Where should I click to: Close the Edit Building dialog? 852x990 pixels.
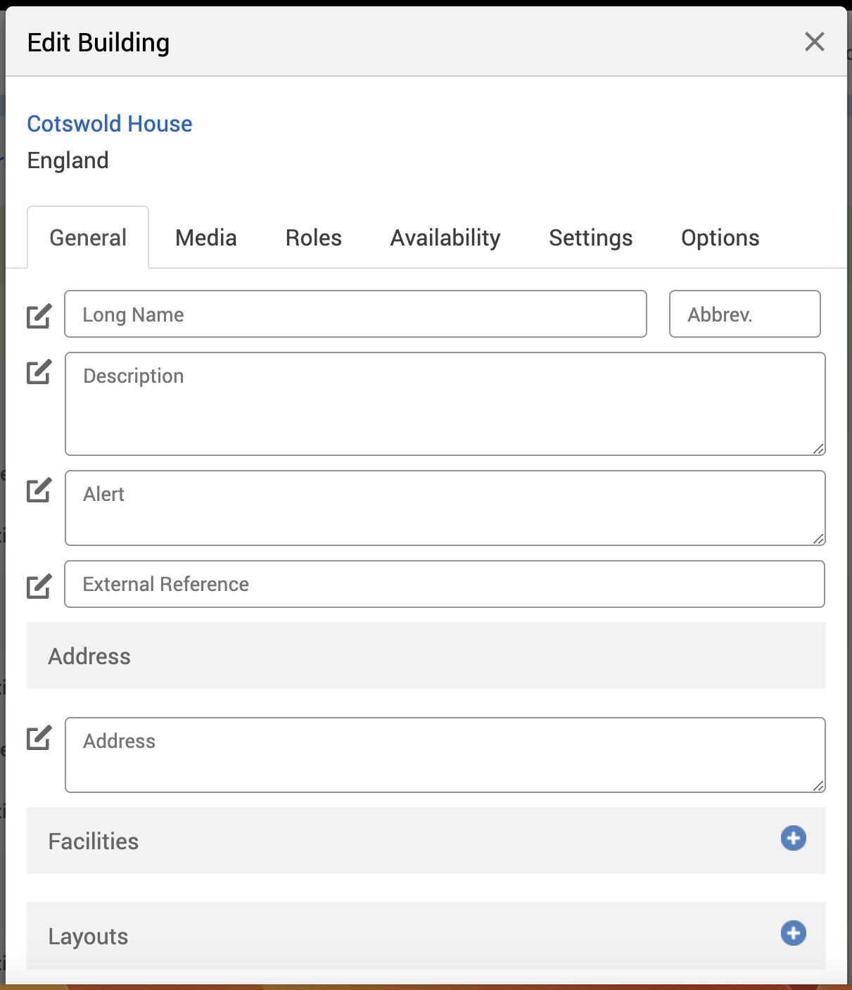(x=814, y=42)
